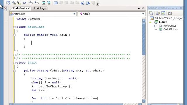Click the CShift project icon

click(156, 22)
